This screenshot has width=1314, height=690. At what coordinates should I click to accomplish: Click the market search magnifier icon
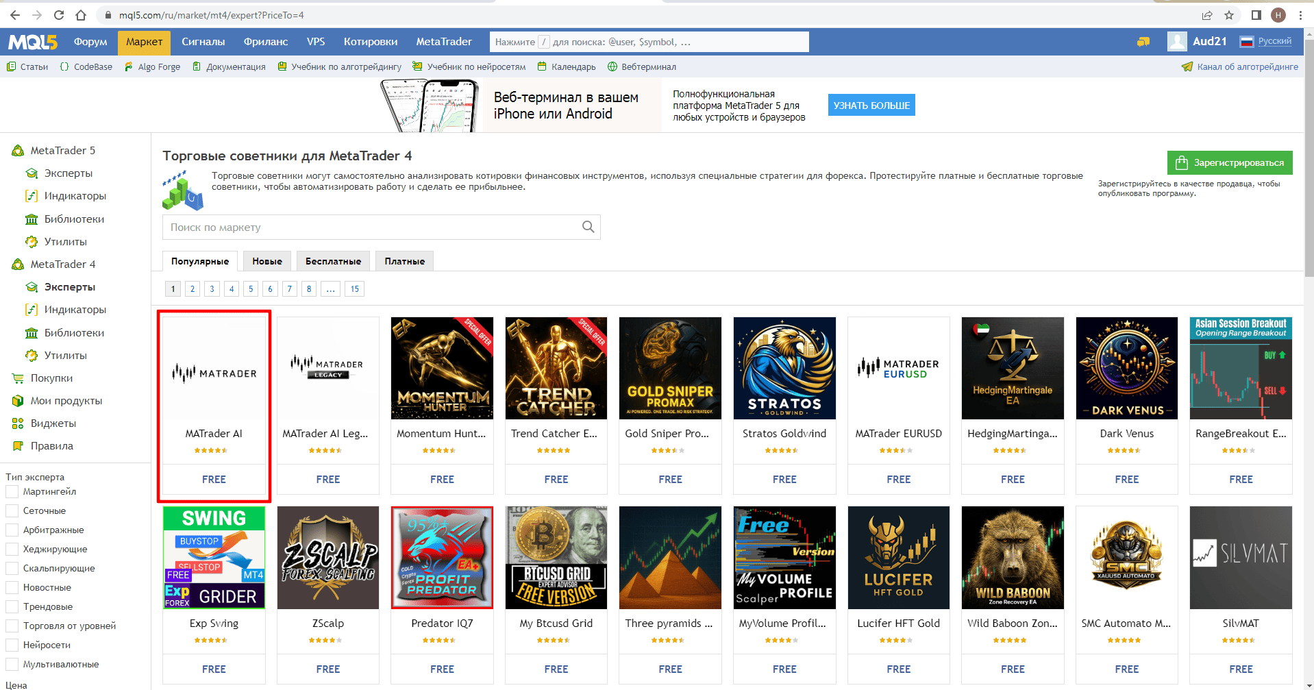click(x=588, y=227)
